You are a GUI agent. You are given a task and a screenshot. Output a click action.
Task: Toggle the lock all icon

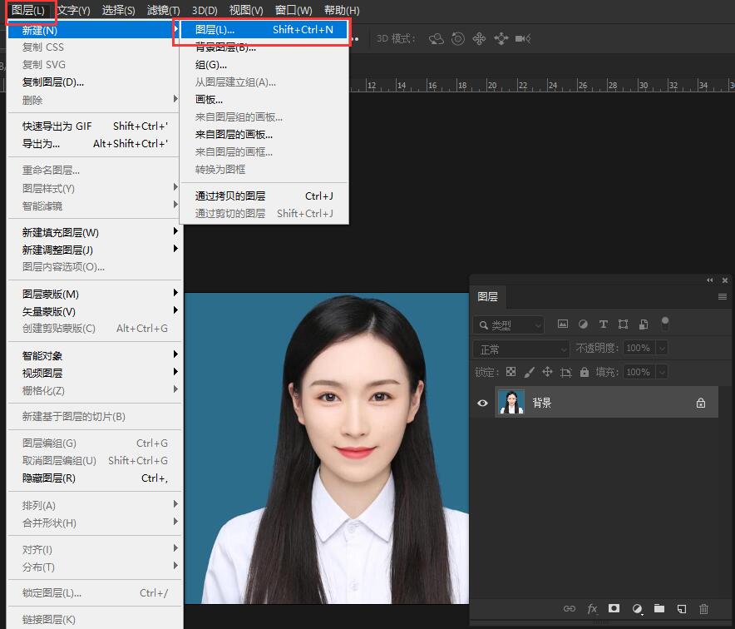585,372
